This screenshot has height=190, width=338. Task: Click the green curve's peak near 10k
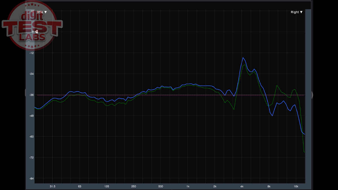[277, 85]
